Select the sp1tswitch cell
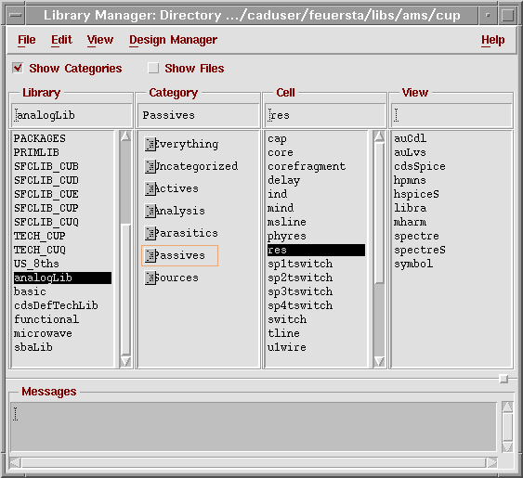523x478 pixels. [x=300, y=264]
